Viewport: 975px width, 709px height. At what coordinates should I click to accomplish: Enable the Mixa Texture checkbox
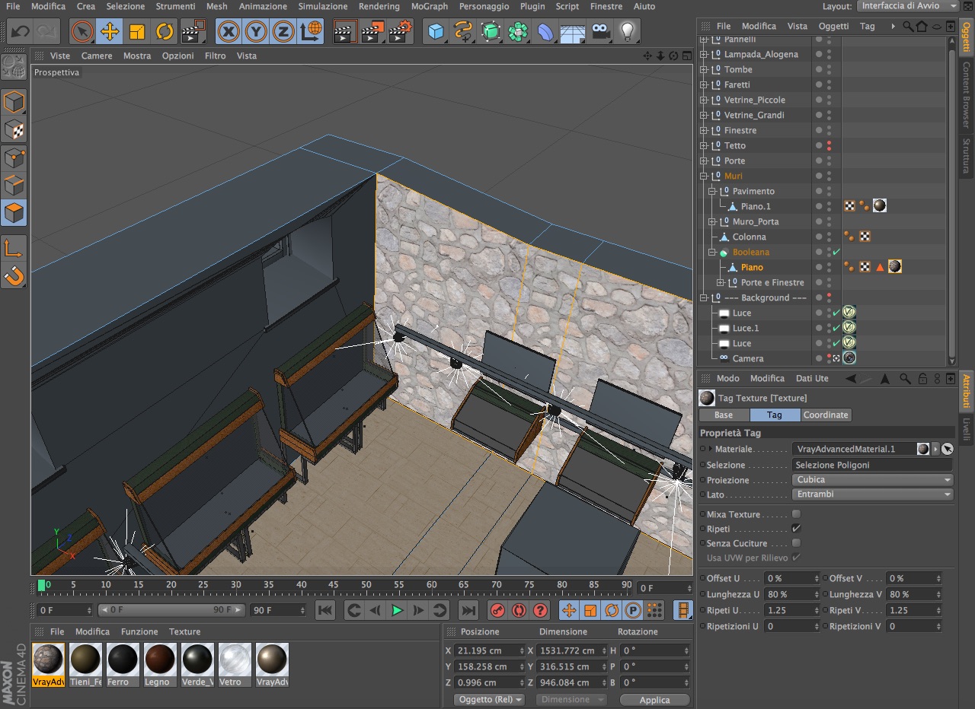796,514
